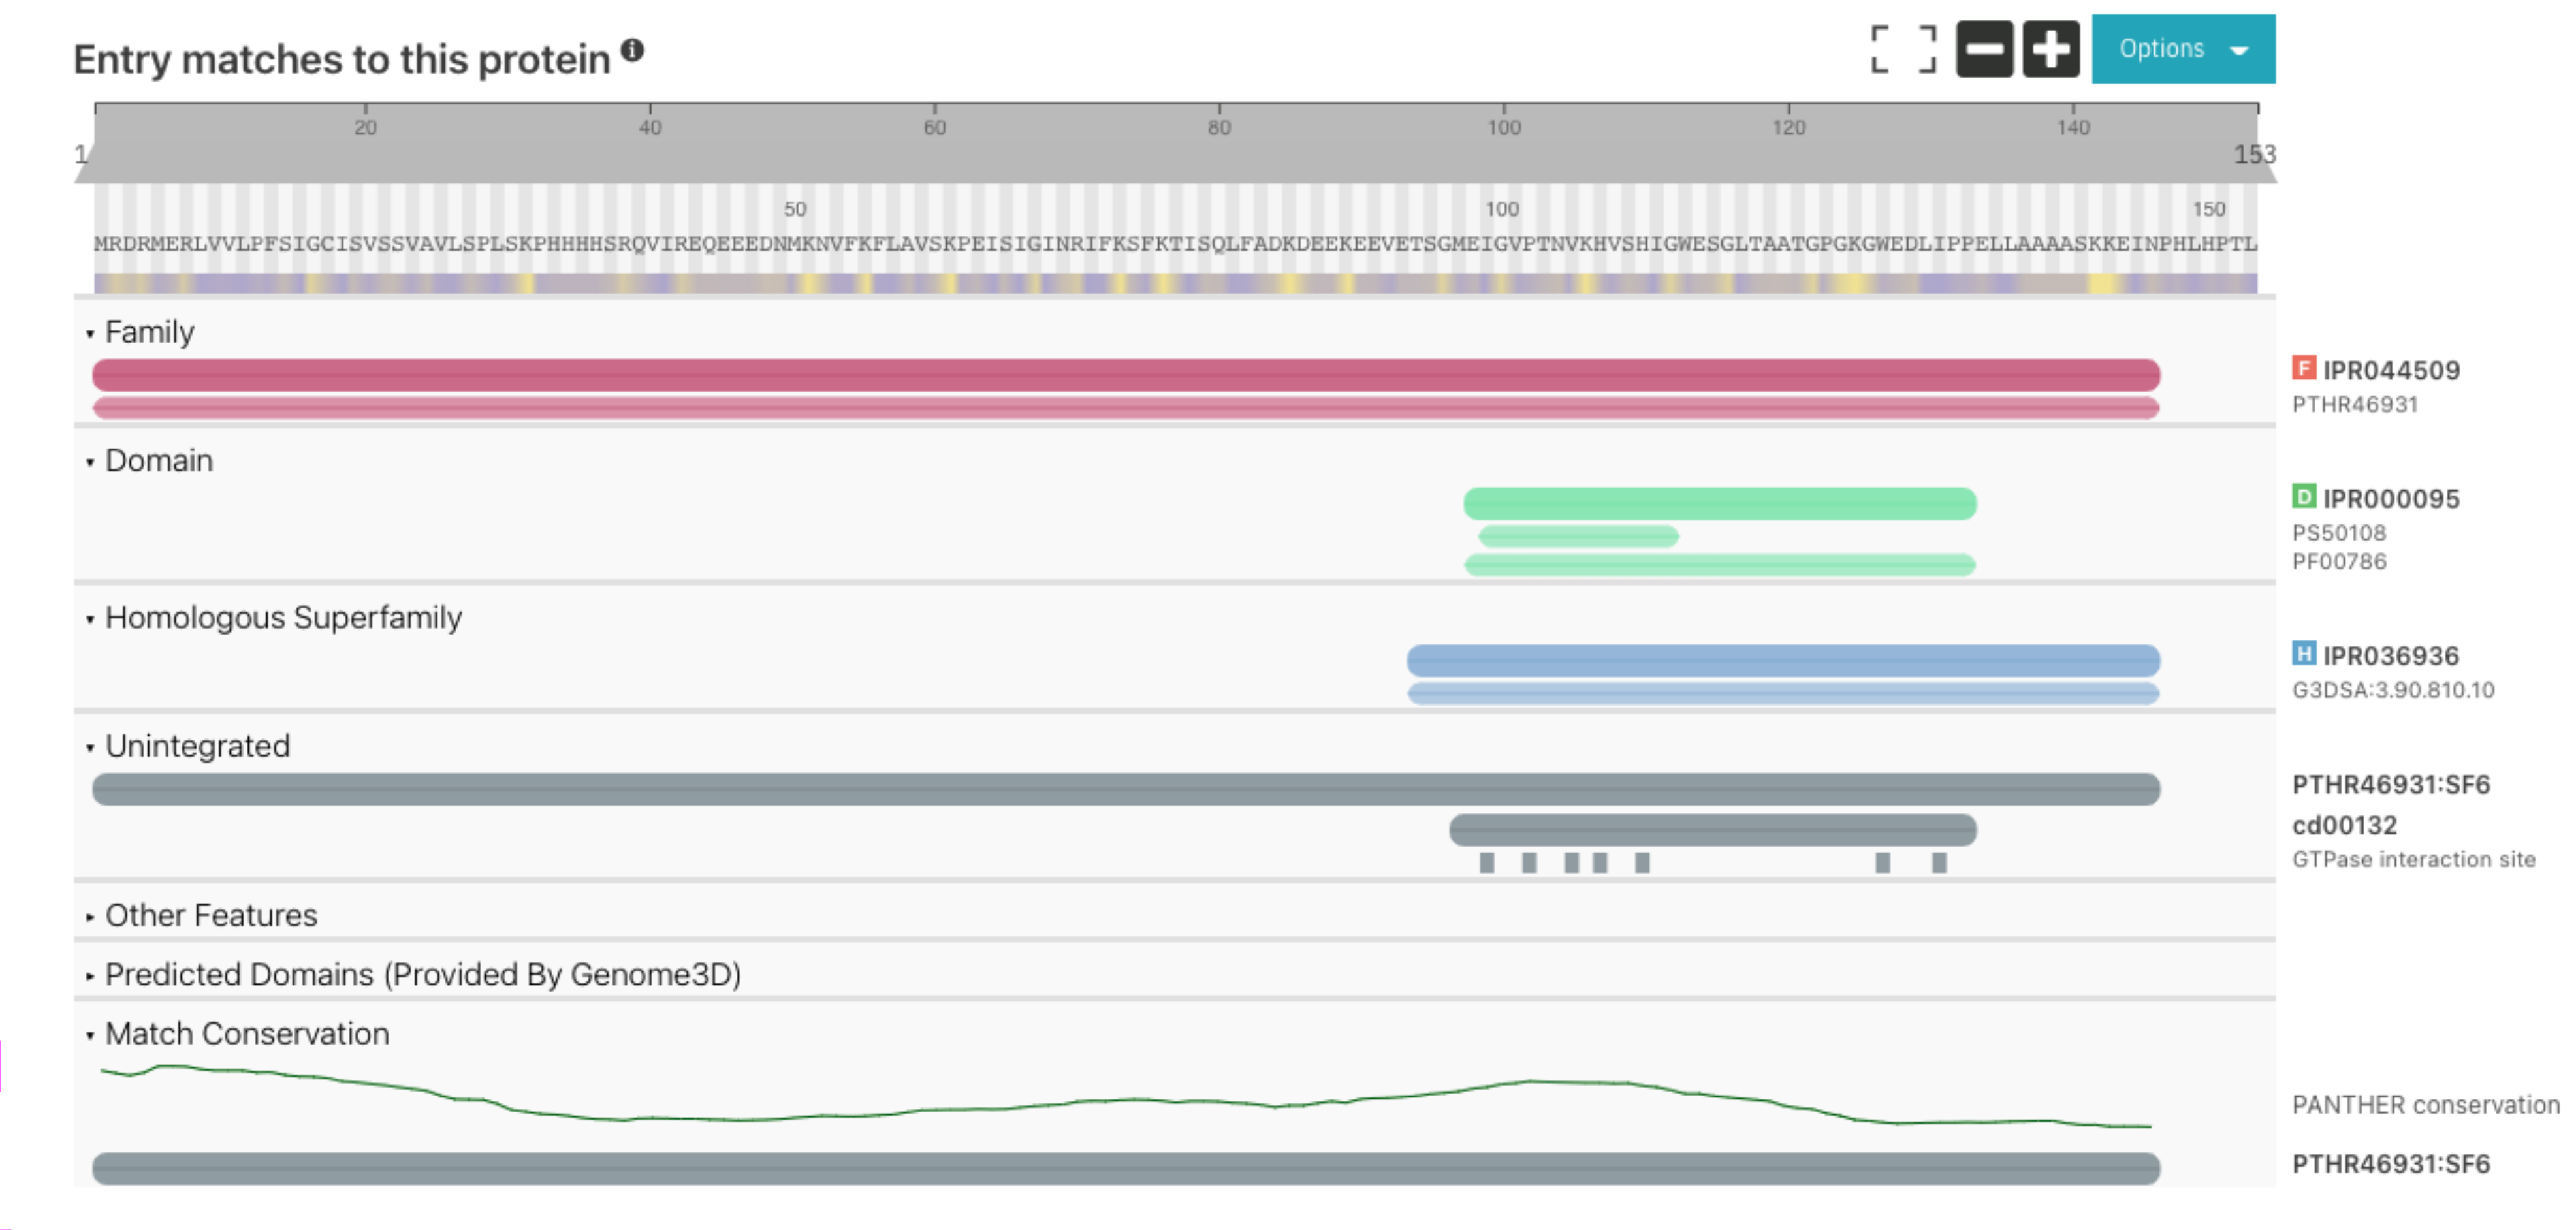Click the colored residue conservation strip
Screen dimensions: 2576x1230
point(1175,283)
